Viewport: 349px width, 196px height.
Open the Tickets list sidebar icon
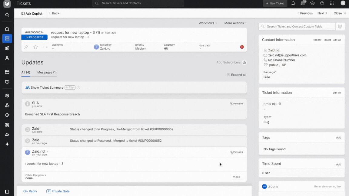7,38
